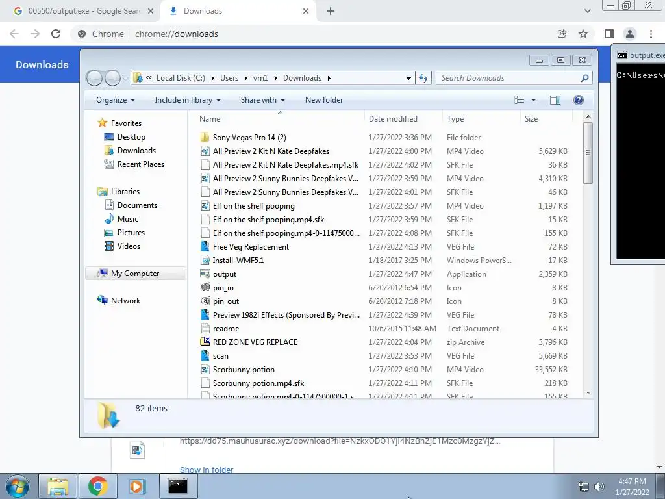Screen dimensions: 665x499
Task: Open Include in library dropdown
Action: pyautogui.click(x=188, y=100)
